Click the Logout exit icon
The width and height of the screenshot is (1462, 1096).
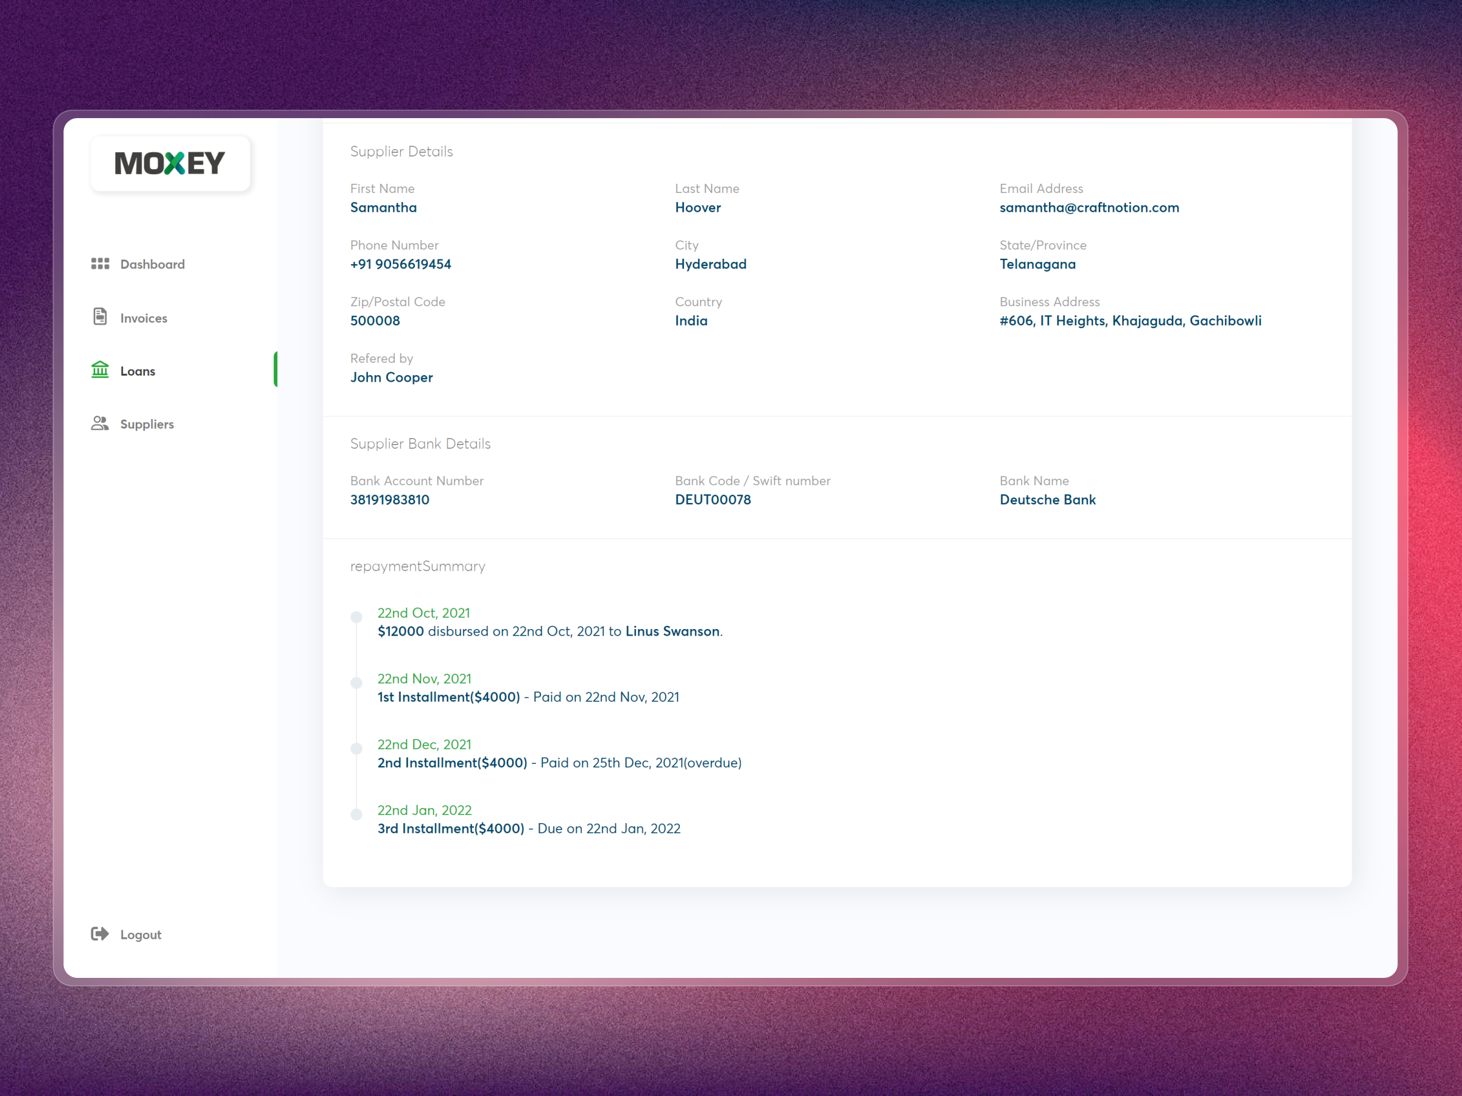[100, 933]
